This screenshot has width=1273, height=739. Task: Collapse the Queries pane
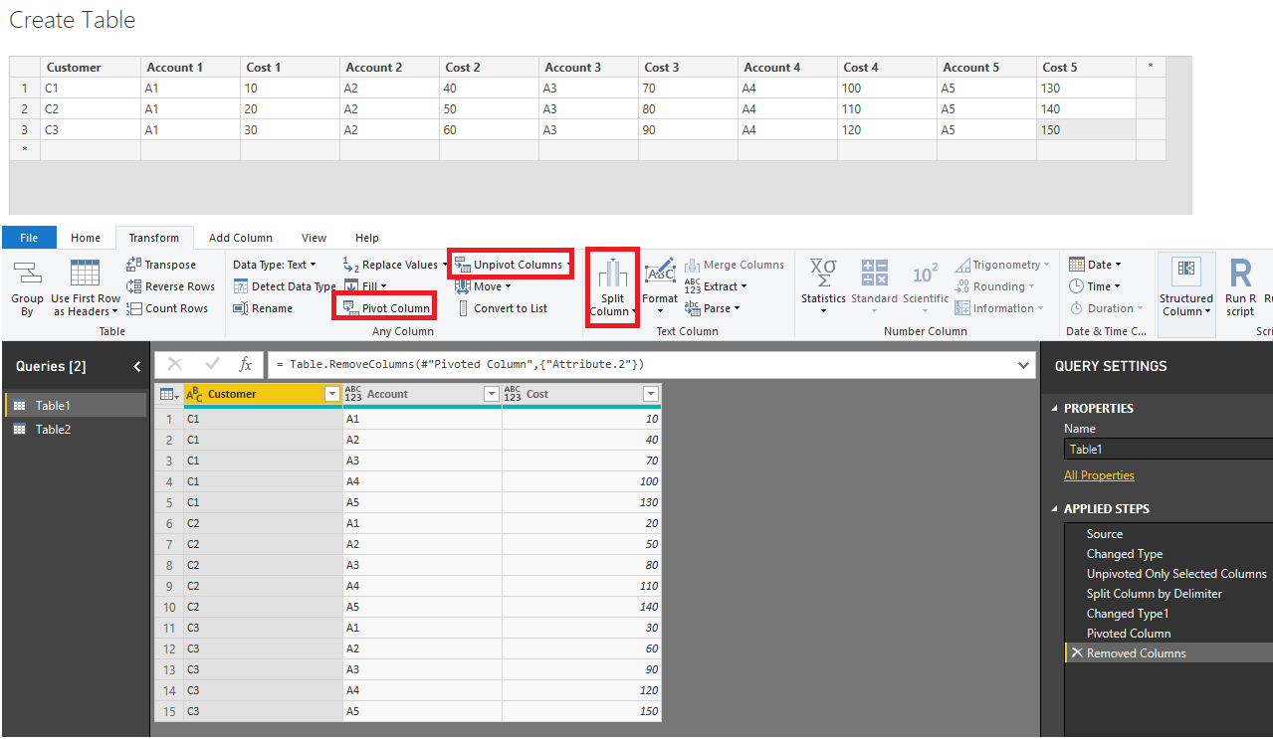[137, 367]
